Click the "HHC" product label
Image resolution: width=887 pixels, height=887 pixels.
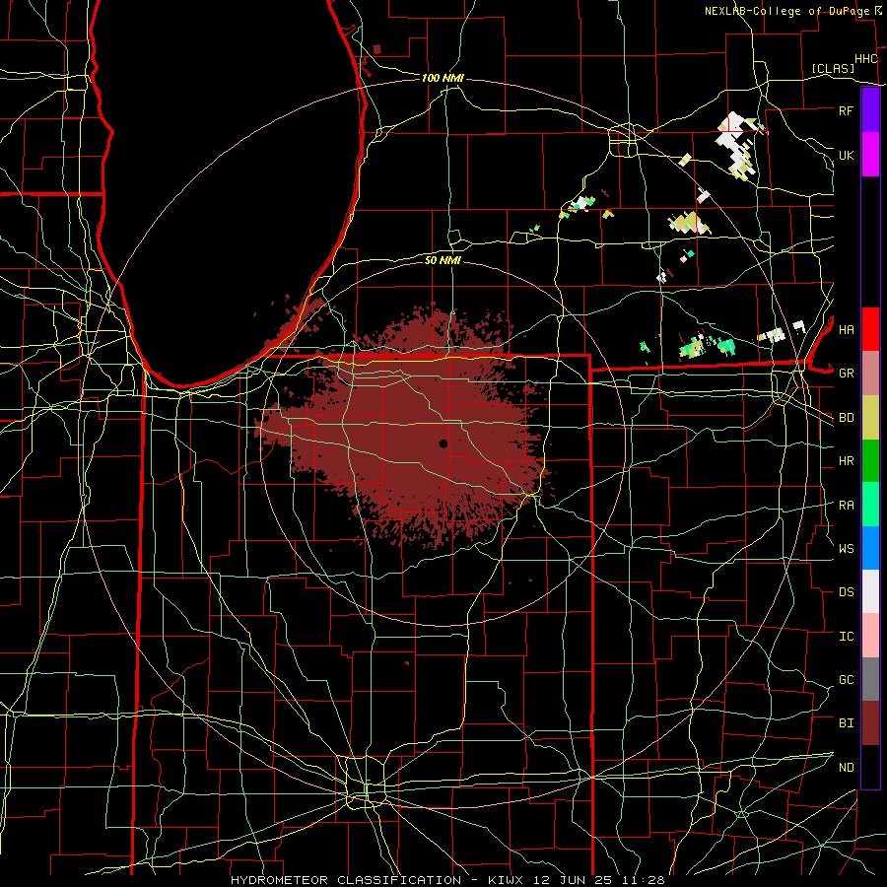[865, 59]
